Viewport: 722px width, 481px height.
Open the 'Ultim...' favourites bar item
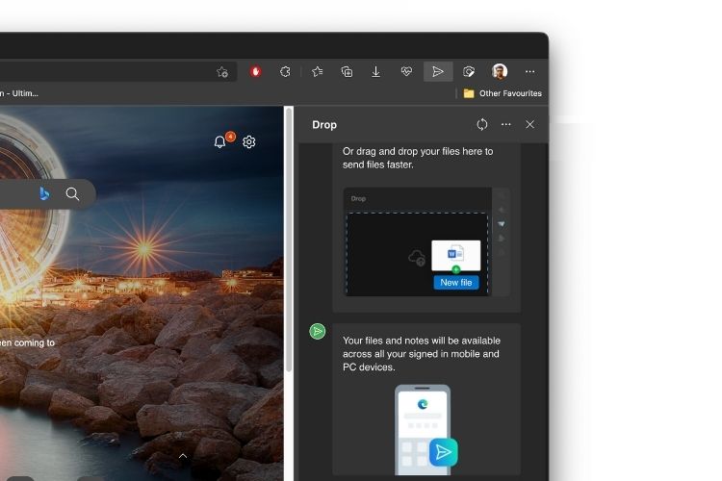tap(19, 93)
